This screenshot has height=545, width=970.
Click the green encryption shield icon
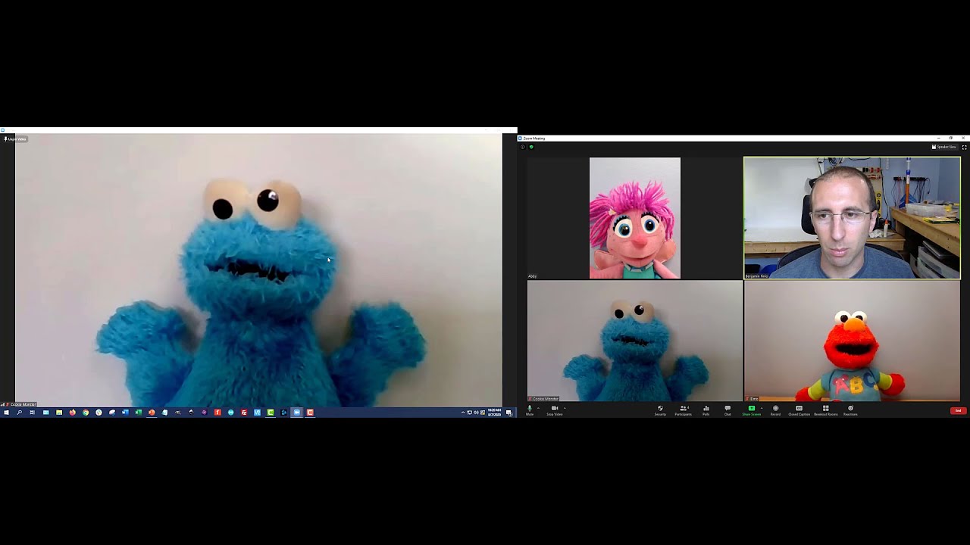coord(530,147)
